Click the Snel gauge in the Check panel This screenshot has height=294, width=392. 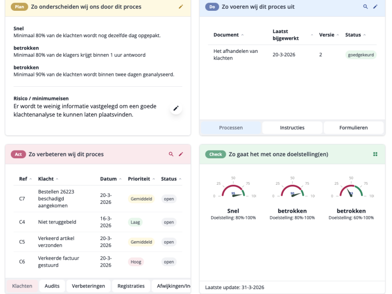233,191
